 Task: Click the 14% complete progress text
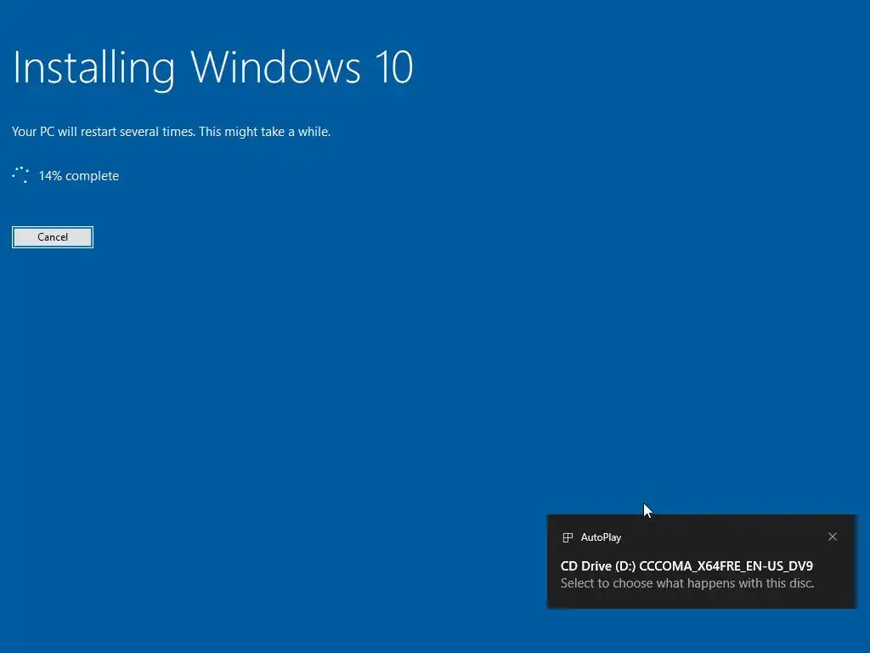(79, 176)
